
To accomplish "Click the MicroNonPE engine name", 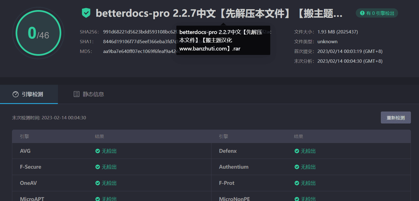I will coord(235,199).
